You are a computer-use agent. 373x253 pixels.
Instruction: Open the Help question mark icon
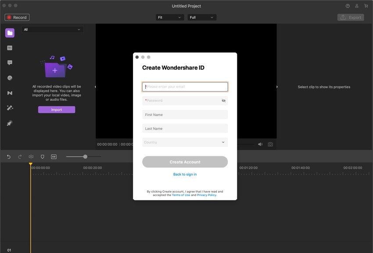[348, 6]
